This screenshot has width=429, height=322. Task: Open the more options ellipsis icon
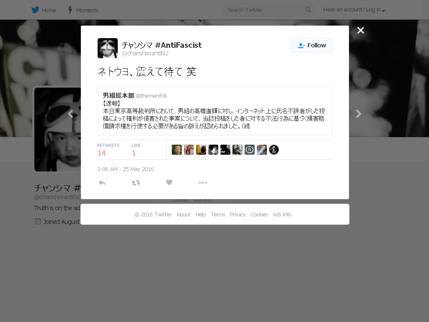(x=203, y=183)
